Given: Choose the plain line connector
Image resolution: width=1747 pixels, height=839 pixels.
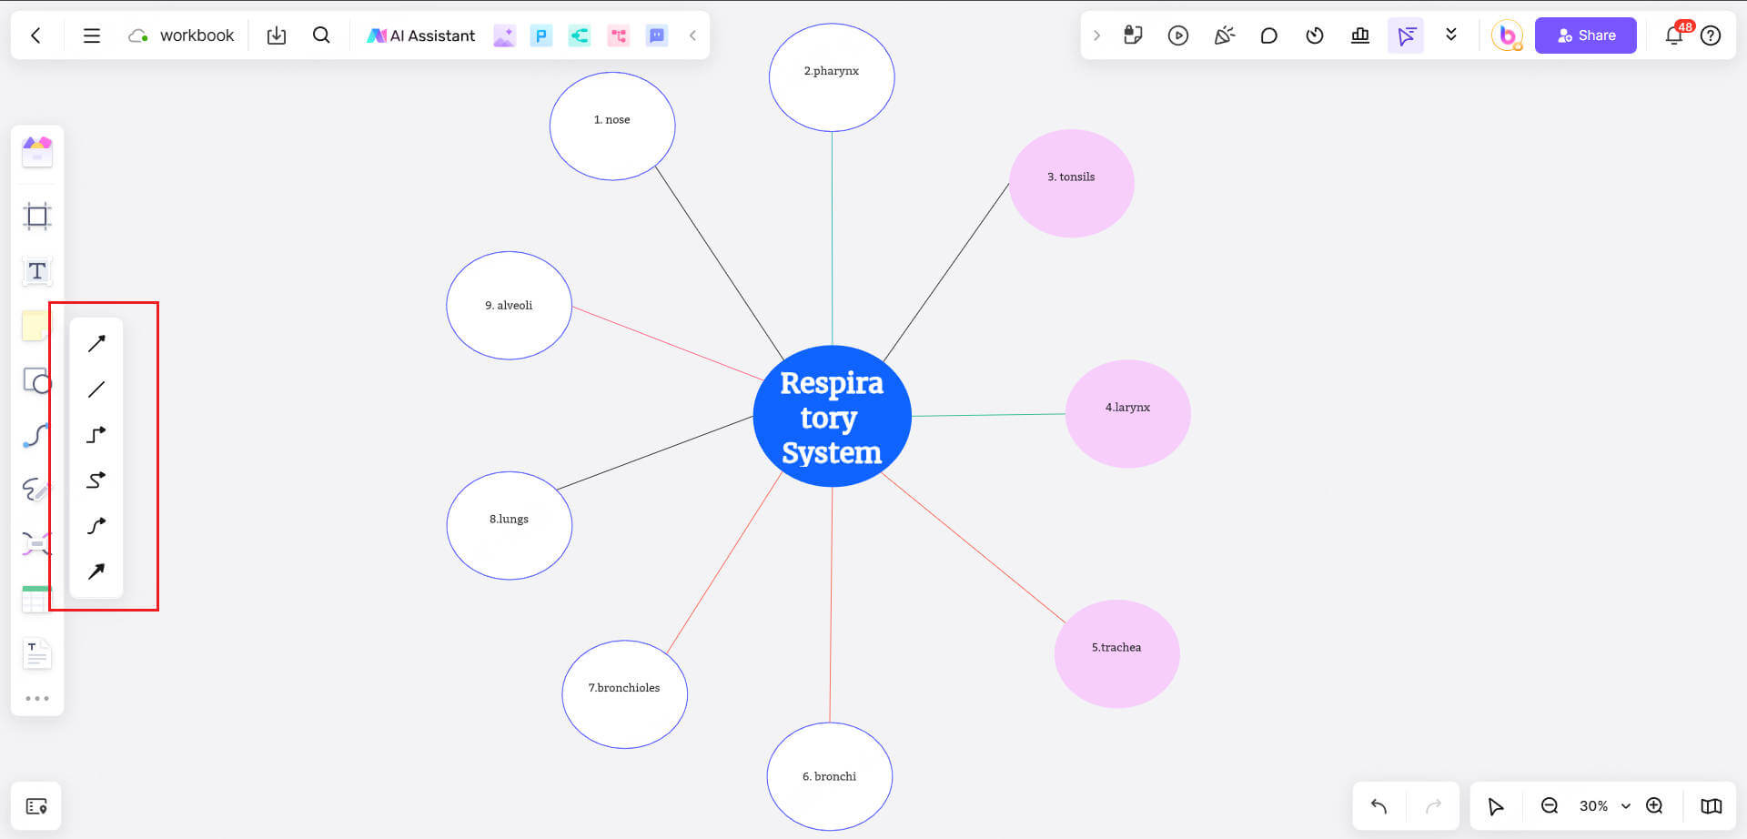Looking at the screenshot, I should click(x=96, y=389).
